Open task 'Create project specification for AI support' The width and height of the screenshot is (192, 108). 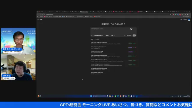(x=113, y=43)
